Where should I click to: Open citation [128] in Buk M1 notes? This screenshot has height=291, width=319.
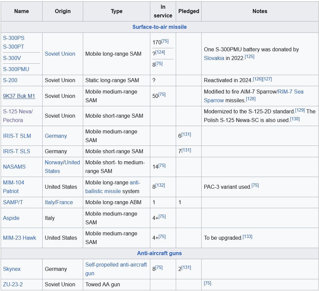coord(251,99)
